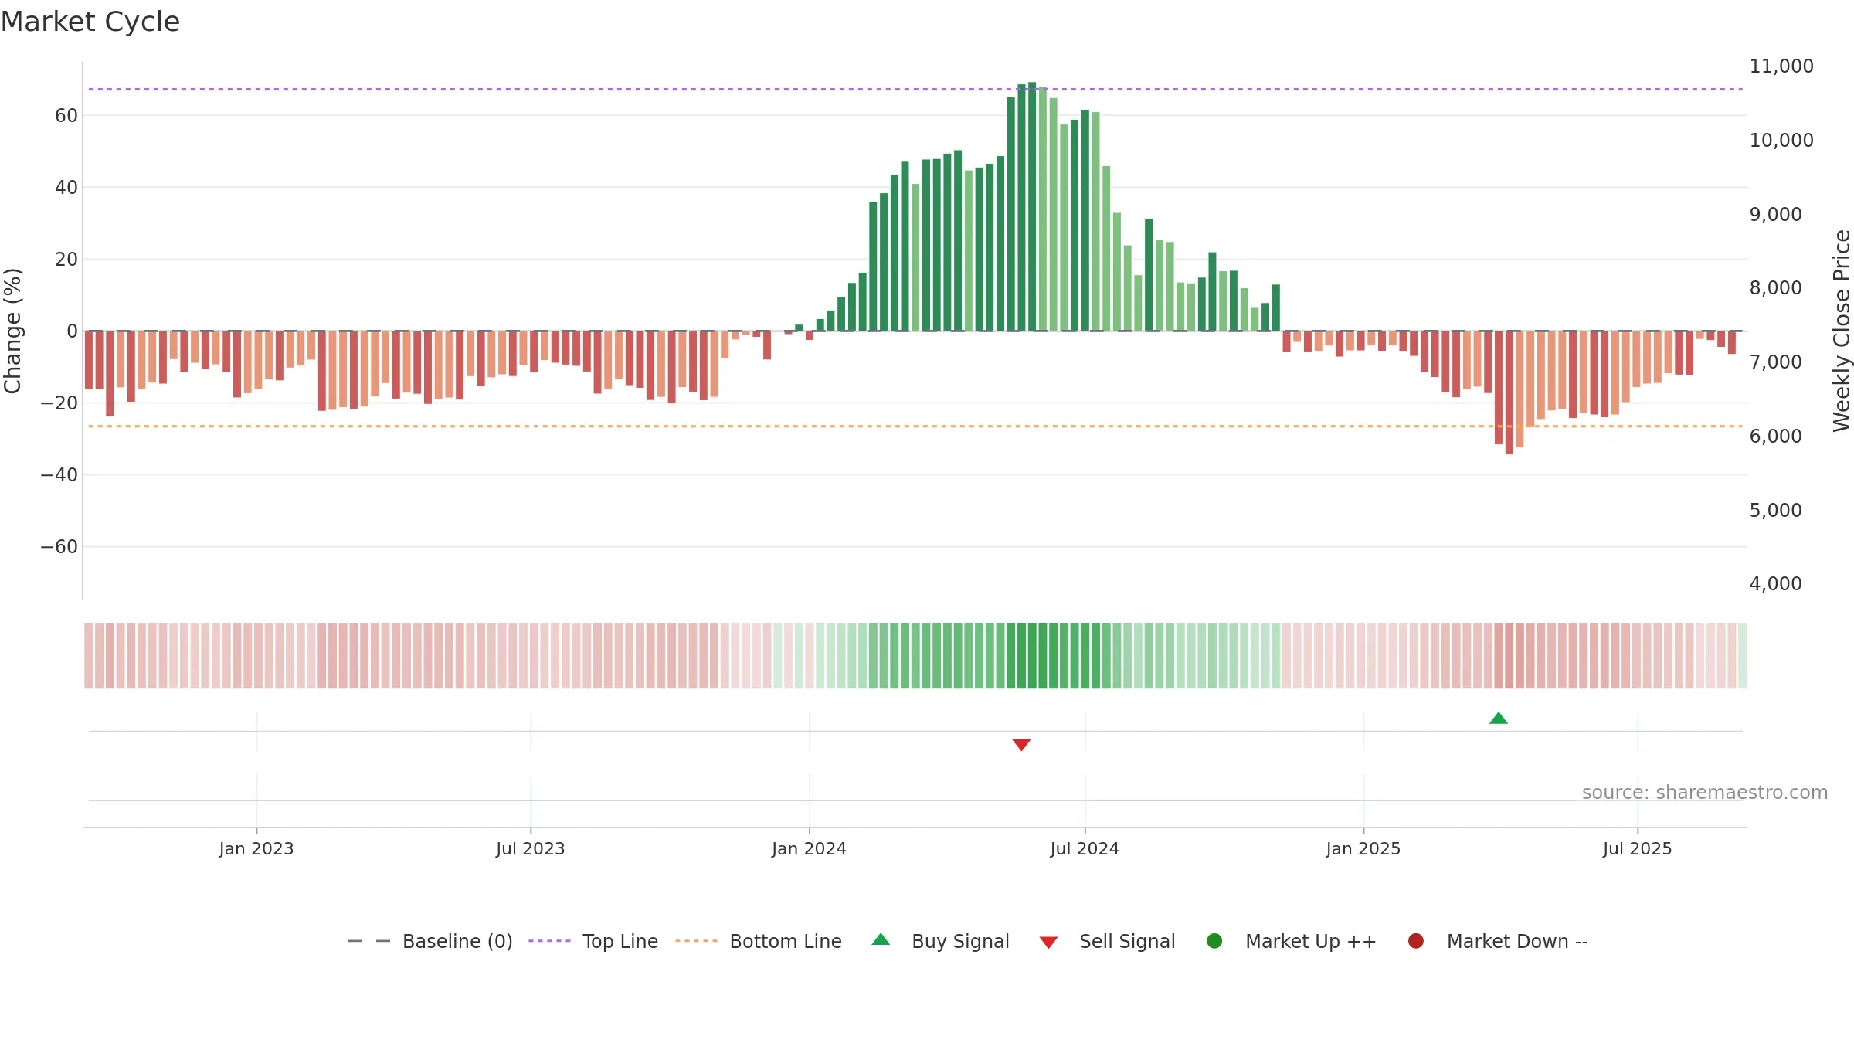
Task: Click the Jan 2025 x-axis label
Action: click(x=1363, y=848)
